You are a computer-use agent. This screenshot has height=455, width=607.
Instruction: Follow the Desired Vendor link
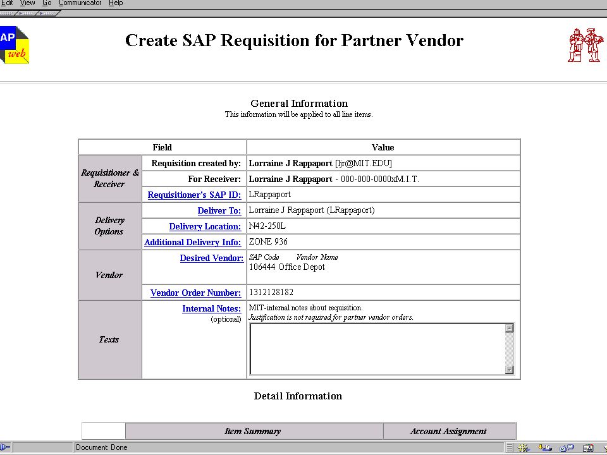[x=212, y=258]
